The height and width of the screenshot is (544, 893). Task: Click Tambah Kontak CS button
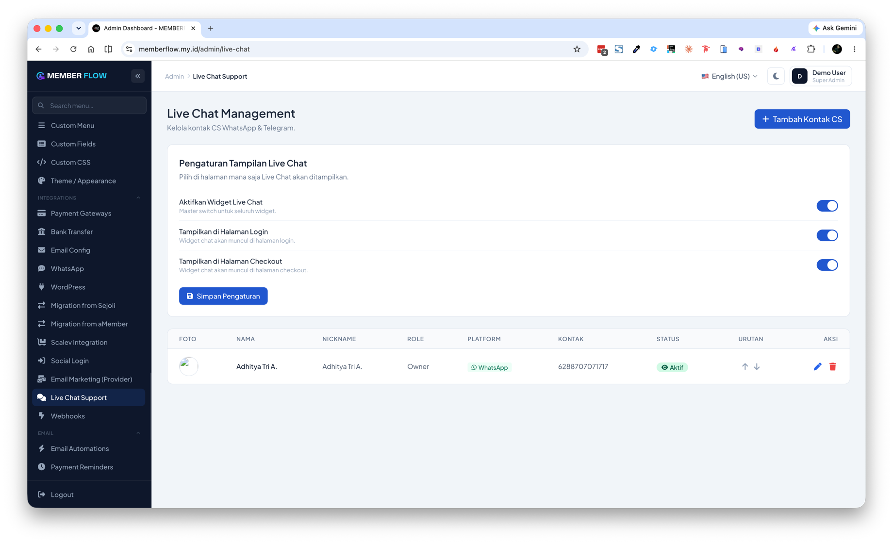coord(802,119)
